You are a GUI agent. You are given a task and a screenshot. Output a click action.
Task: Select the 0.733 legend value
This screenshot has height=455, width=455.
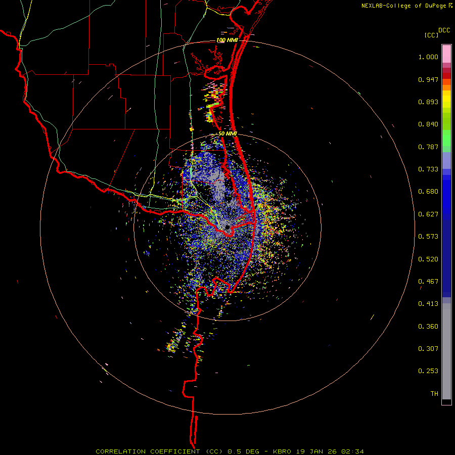[x=428, y=169]
